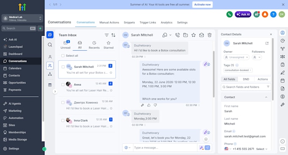The image size is (288, 155).
Task: Switch to the Actions tab
Action: coord(263,79)
